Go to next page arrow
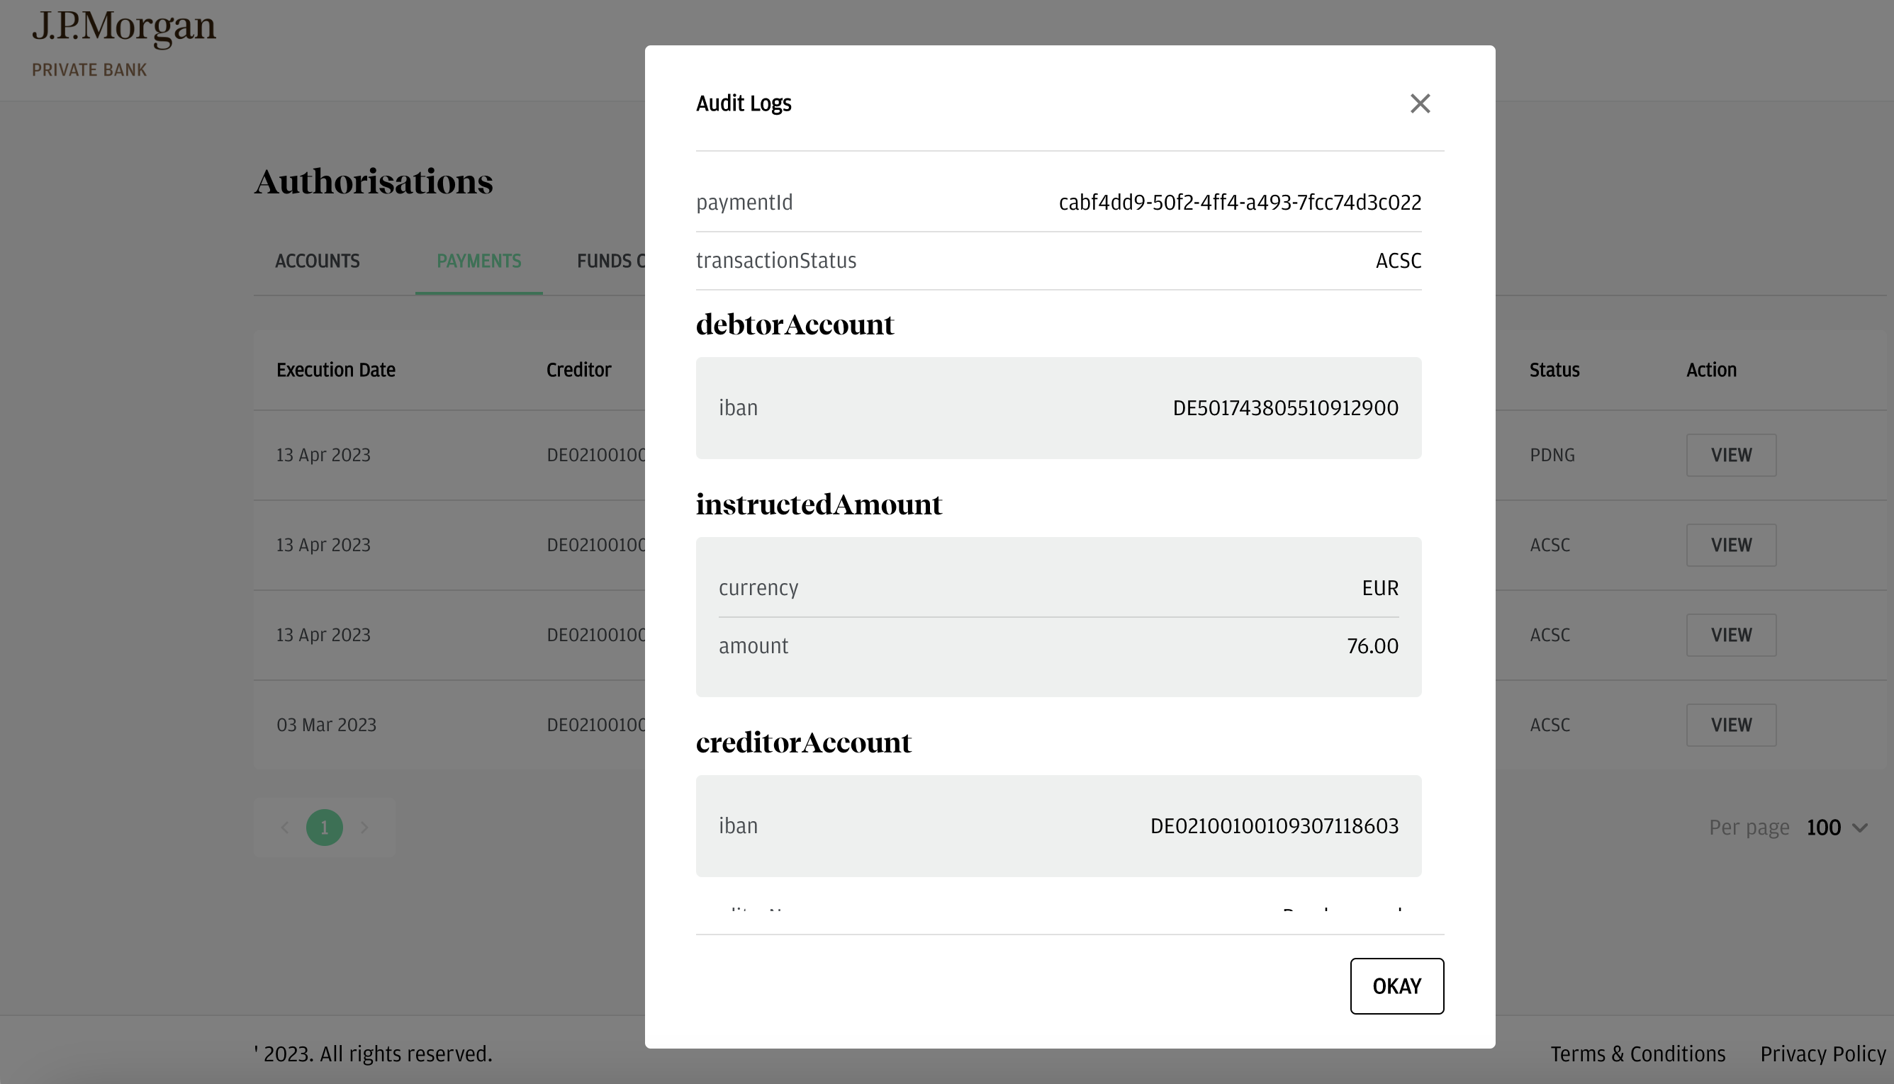 click(364, 827)
